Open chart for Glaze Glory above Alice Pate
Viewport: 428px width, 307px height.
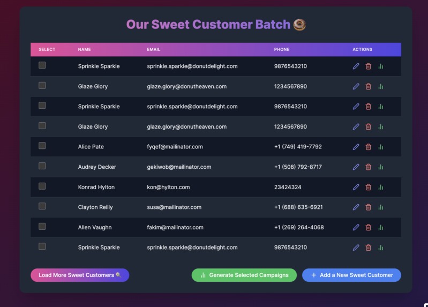(x=381, y=127)
